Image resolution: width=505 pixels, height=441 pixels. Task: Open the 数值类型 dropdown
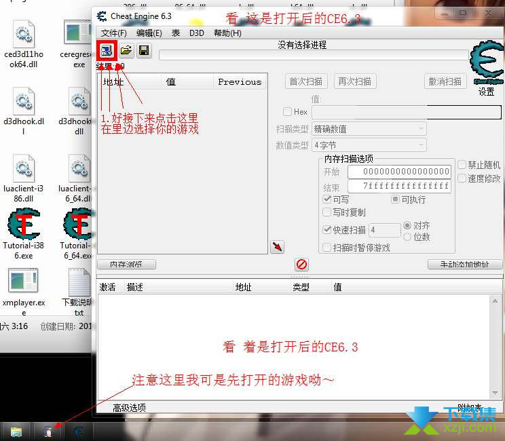[x=369, y=145]
